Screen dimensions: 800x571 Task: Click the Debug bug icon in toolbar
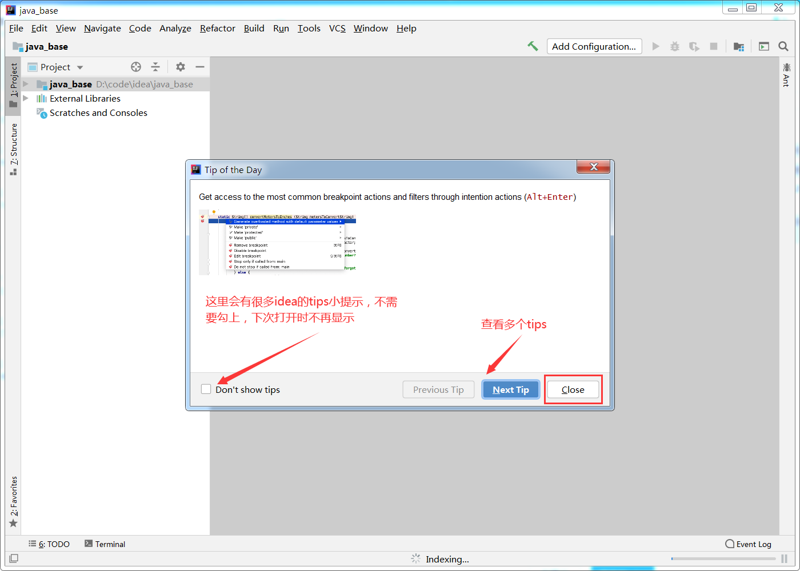pos(675,46)
